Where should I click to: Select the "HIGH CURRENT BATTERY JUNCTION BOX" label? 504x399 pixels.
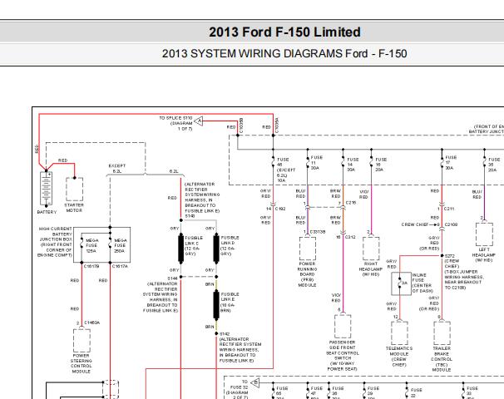point(55,242)
